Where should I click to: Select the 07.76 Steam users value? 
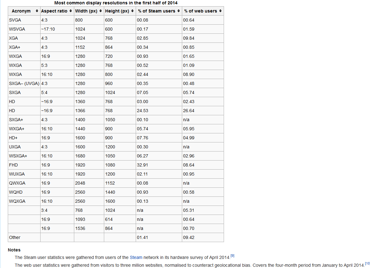159,138
